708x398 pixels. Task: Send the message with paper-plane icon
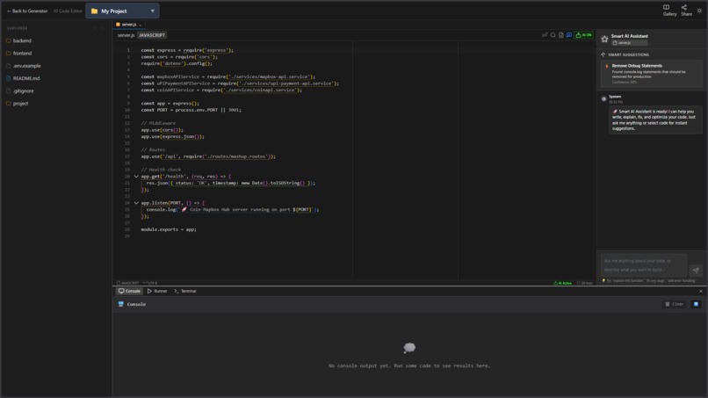point(696,270)
